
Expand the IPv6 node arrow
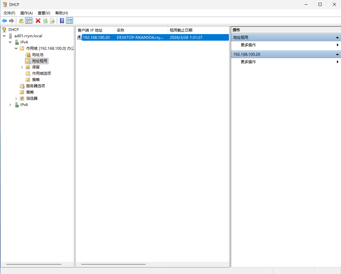pyautogui.click(x=10, y=105)
